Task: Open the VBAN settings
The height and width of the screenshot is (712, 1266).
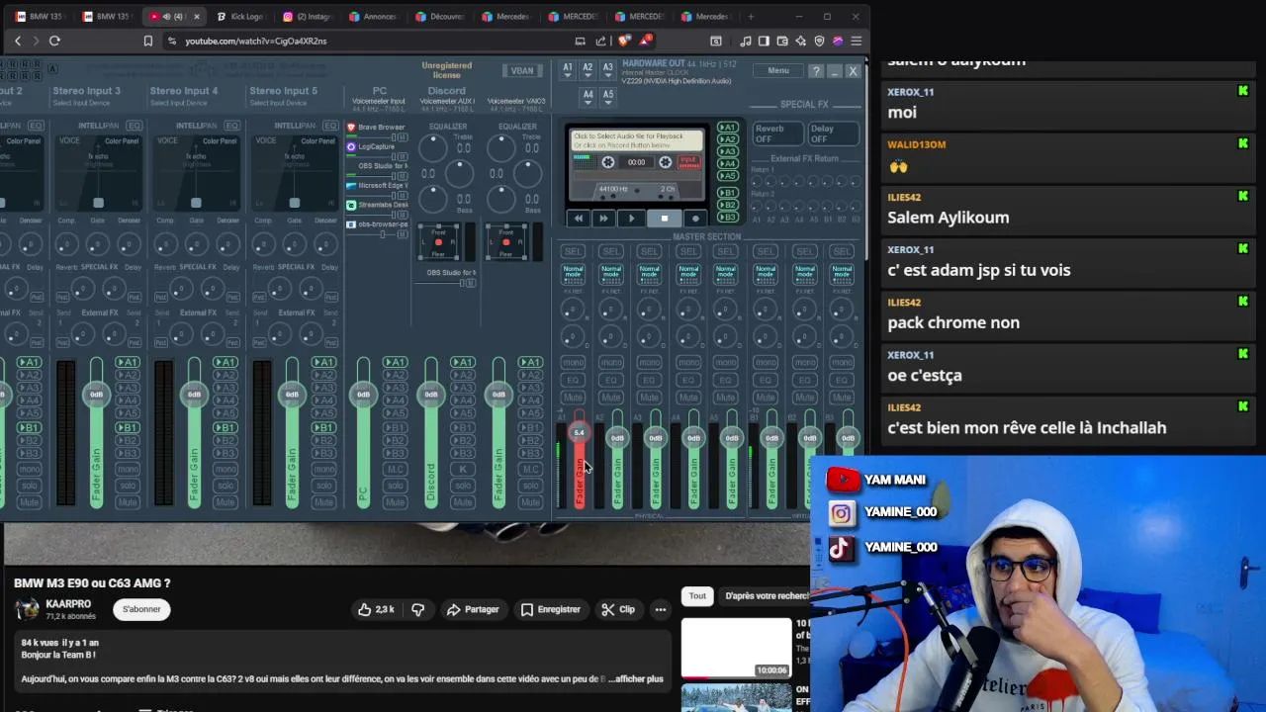Action: point(522,71)
